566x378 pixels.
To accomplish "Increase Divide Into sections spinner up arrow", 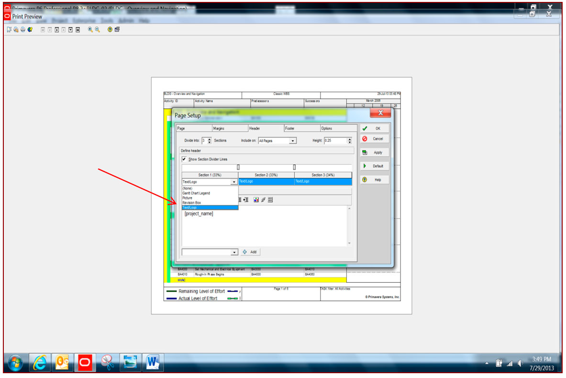I will (210, 139).
